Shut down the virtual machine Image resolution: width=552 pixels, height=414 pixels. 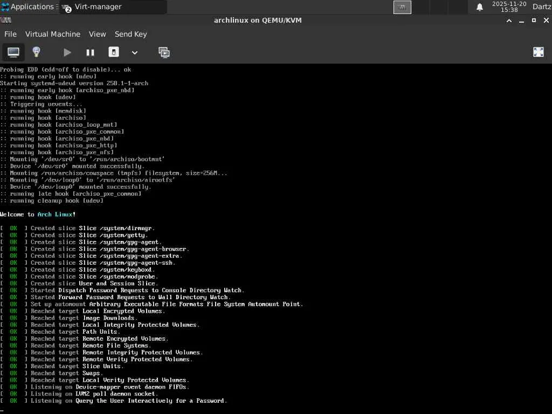(x=113, y=52)
